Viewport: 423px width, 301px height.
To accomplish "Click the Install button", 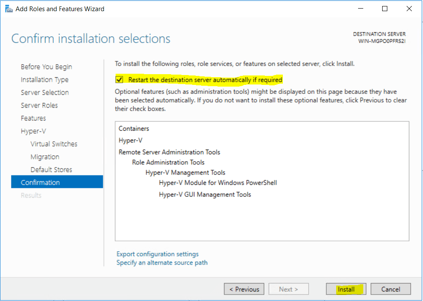I will point(346,289).
